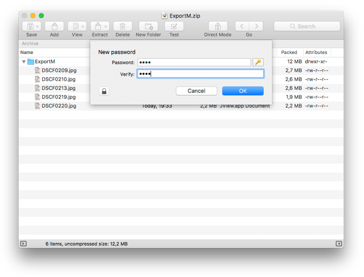Click into the Password field
Image resolution: width=364 pixels, height=277 pixels.
click(x=193, y=63)
